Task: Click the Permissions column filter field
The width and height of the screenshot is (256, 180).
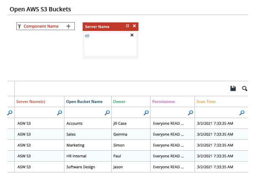Action: (x=172, y=113)
